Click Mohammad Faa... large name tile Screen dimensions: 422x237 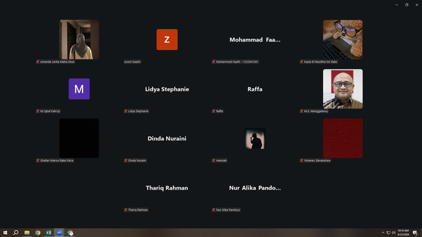pos(255,39)
